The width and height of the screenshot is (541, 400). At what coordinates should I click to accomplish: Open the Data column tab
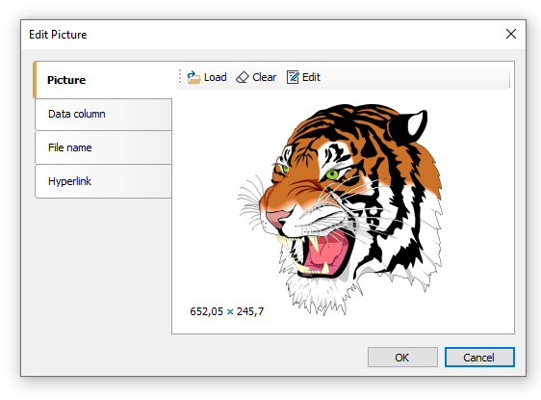tap(103, 114)
